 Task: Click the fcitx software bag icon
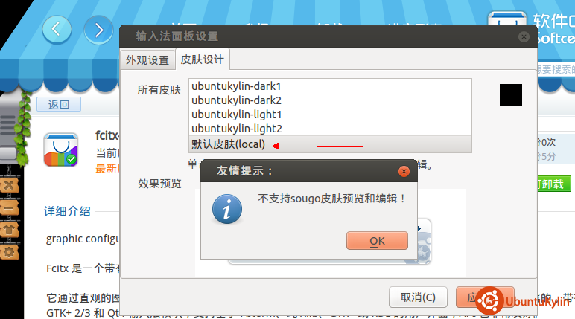click(61, 149)
